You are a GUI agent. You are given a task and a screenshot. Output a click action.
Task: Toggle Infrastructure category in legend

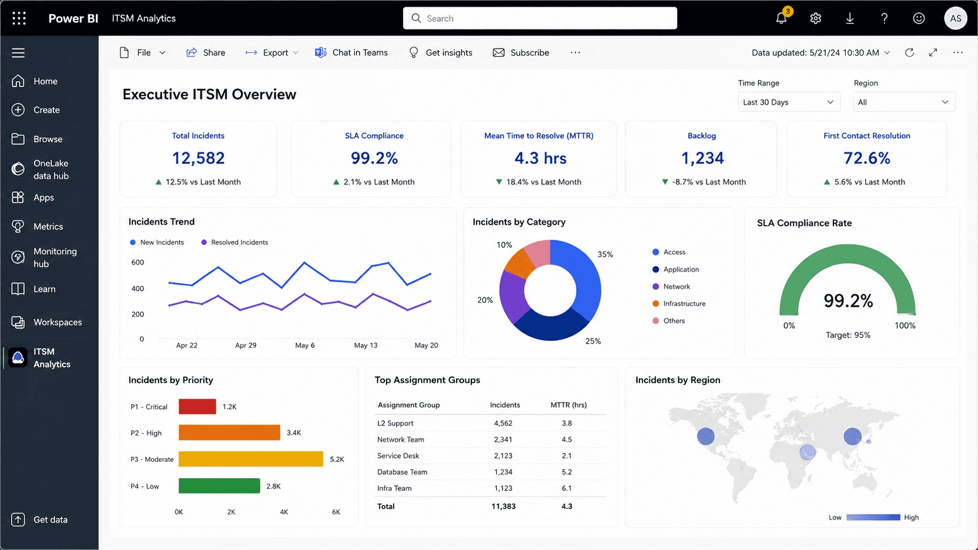(x=679, y=303)
